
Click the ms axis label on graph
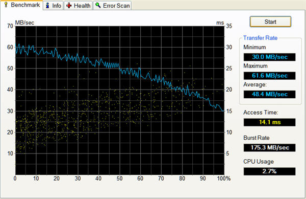220,23
